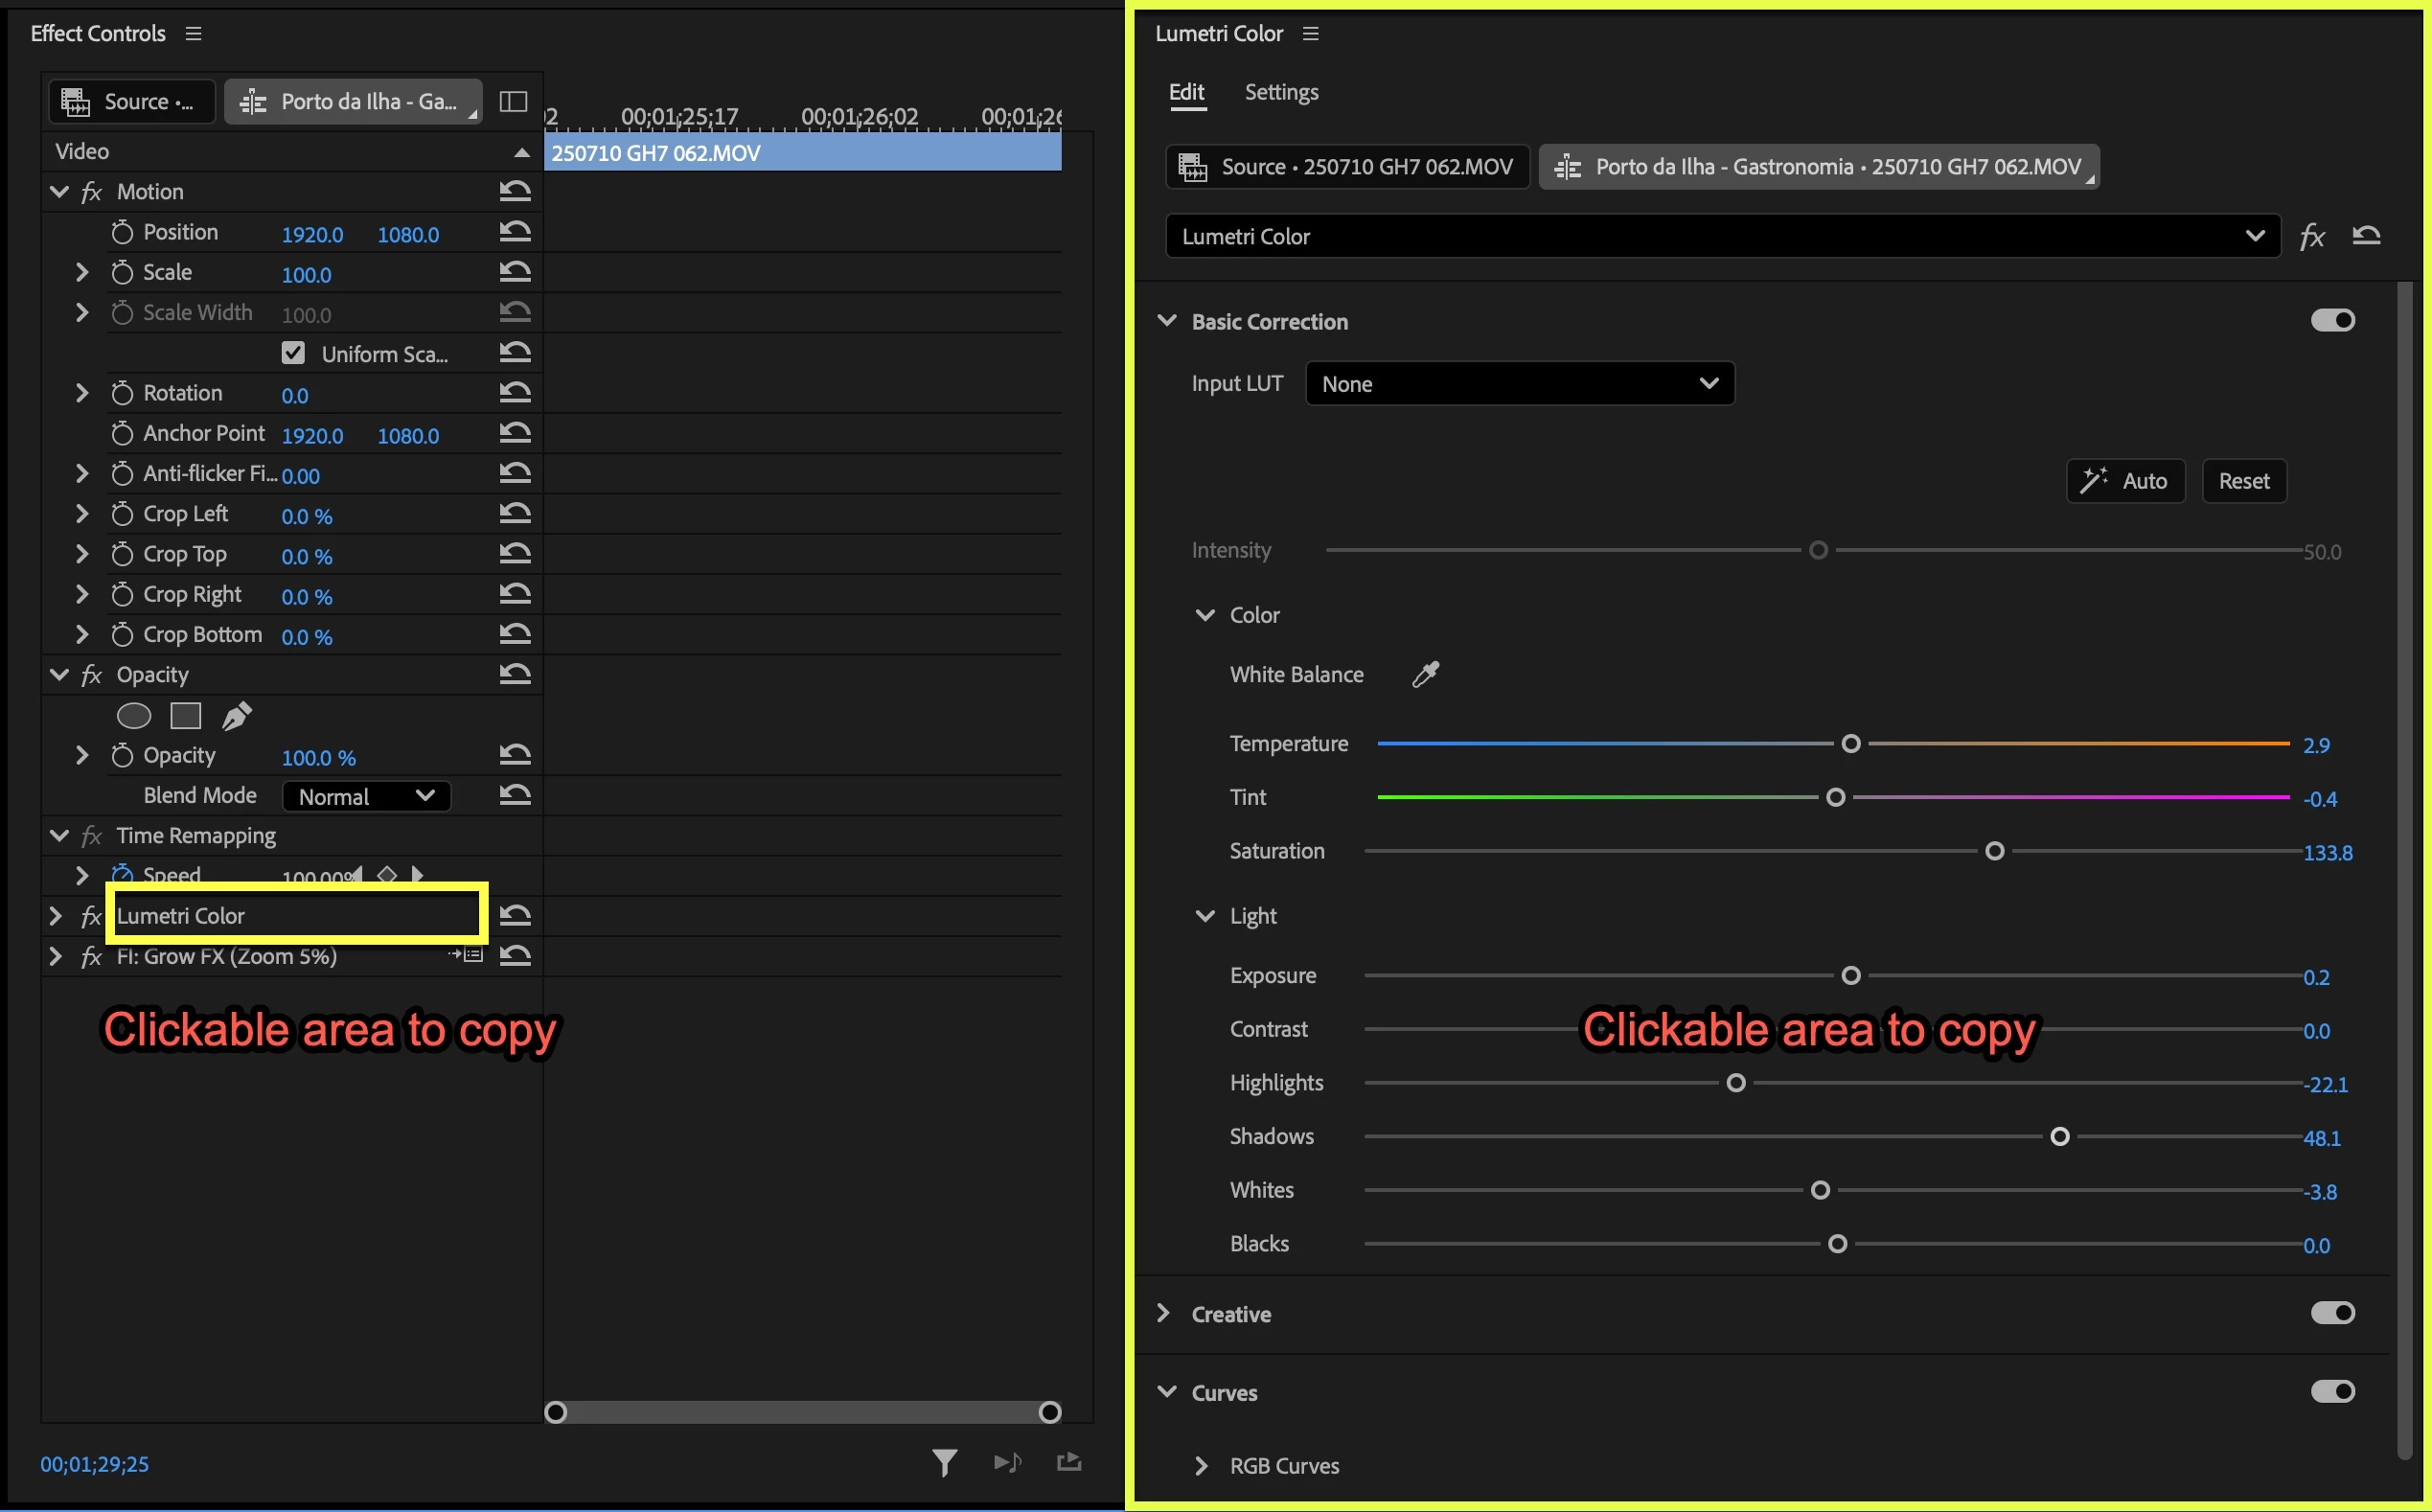Open the Input LUT dropdown
2432x1512 pixels.
(x=1519, y=384)
